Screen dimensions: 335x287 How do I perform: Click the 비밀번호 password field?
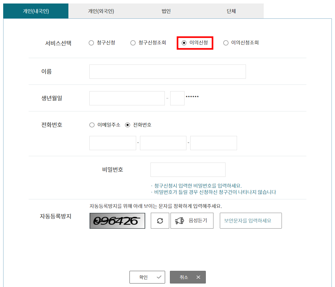188,170
